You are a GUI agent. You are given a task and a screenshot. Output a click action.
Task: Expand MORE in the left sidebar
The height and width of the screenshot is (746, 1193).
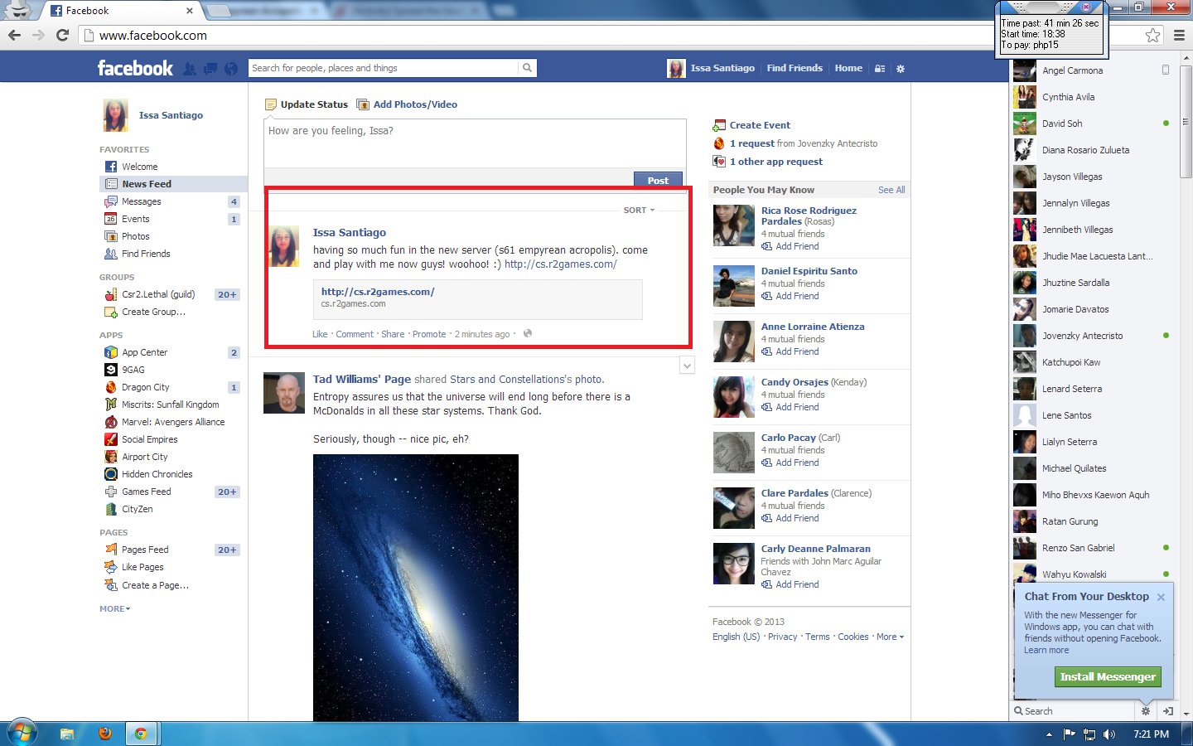pos(115,608)
